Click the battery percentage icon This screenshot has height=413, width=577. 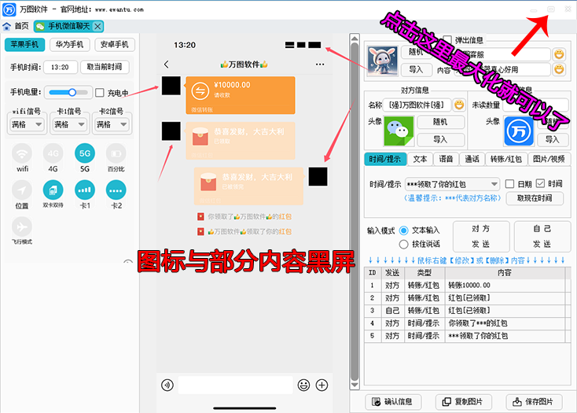(x=116, y=153)
